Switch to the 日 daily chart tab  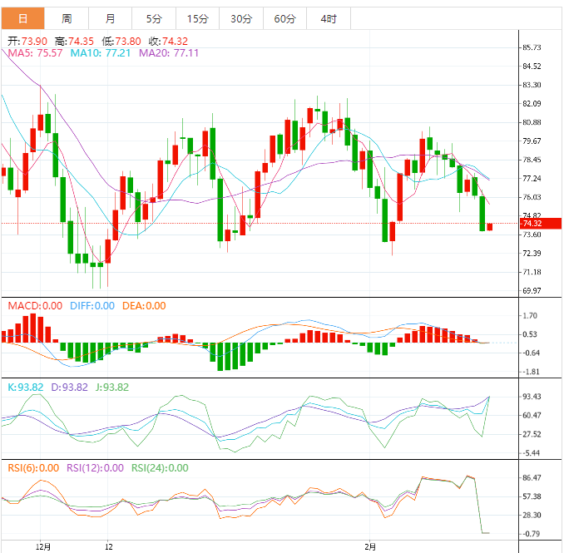click(x=22, y=18)
